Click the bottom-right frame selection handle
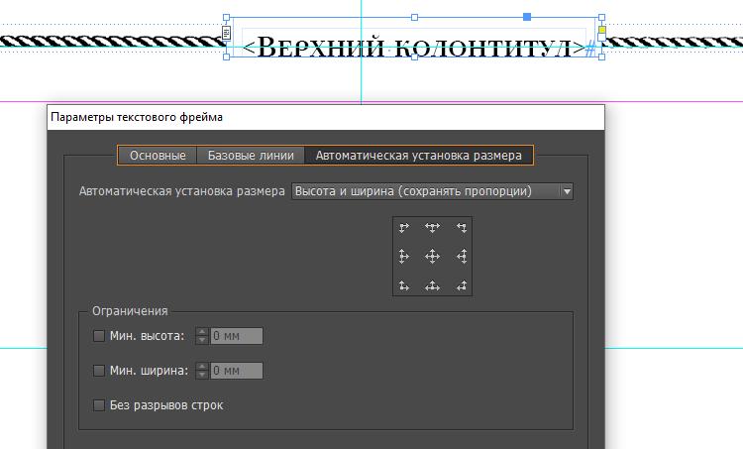Image resolution: width=743 pixels, height=449 pixels. (x=601, y=56)
